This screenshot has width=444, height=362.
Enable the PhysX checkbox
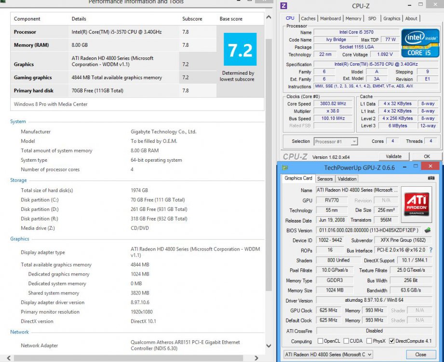coord(369,341)
